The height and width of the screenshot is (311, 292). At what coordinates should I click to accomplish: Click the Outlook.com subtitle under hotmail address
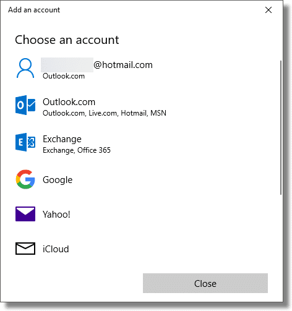click(64, 76)
